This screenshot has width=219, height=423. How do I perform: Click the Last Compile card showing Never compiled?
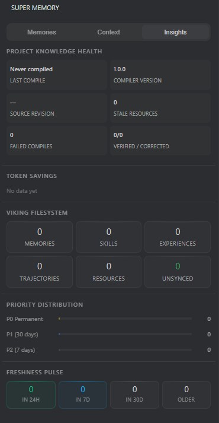pos(57,75)
